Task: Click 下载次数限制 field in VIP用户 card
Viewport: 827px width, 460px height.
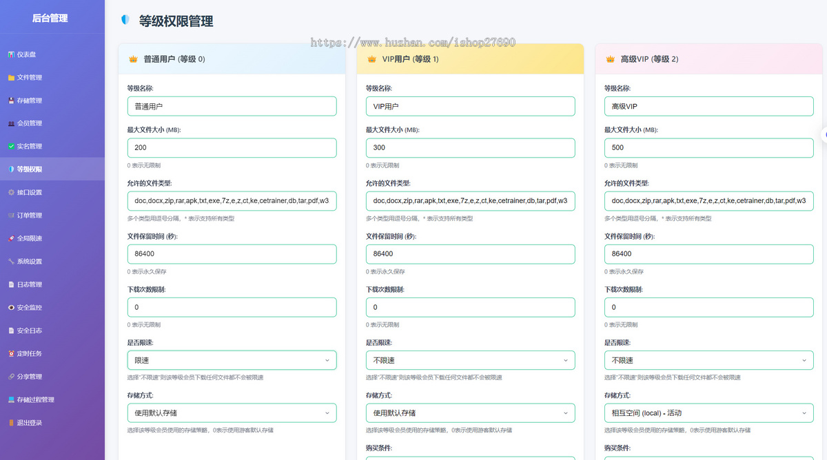Action: point(470,307)
